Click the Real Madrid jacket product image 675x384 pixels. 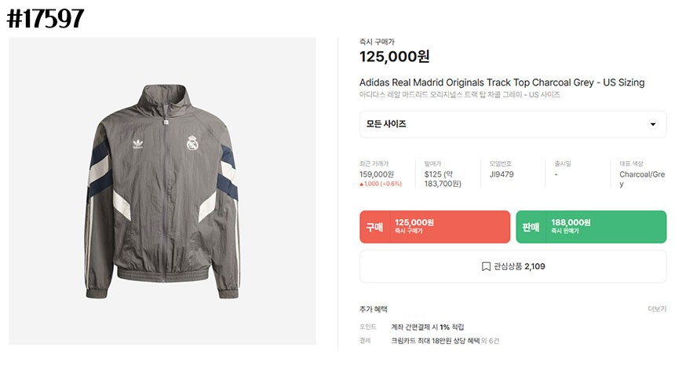(x=162, y=191)
